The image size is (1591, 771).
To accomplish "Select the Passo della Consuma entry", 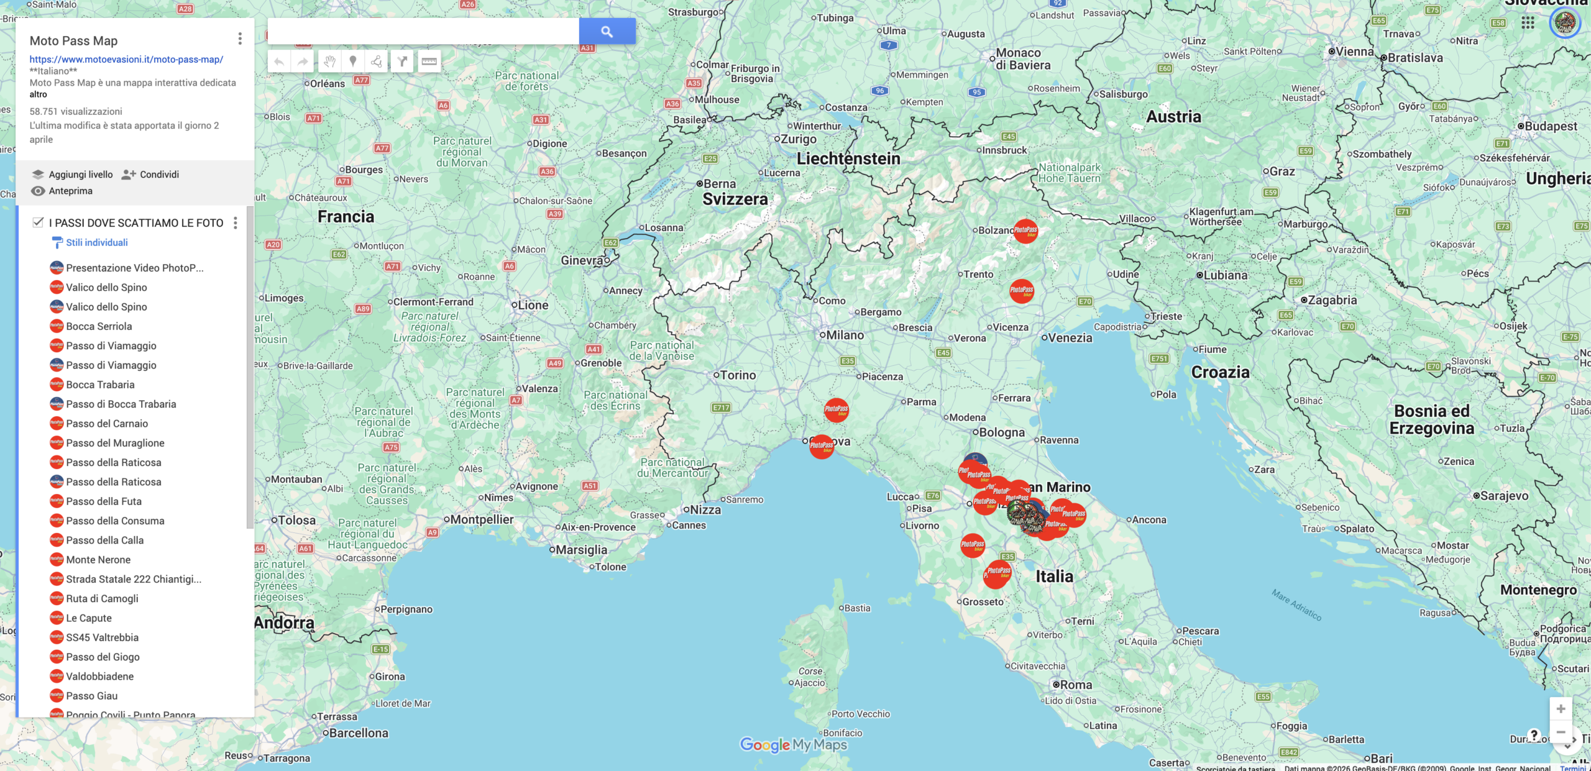I will pyautogui.click(x=115, y=521).
